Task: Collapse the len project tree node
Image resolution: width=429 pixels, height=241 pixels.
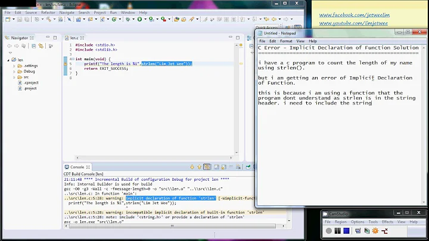Action: (8, 60)
